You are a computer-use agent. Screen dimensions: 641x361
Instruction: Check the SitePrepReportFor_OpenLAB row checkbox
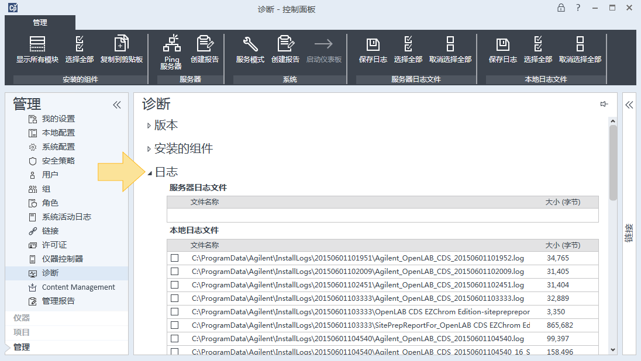[x=174, y=325]
